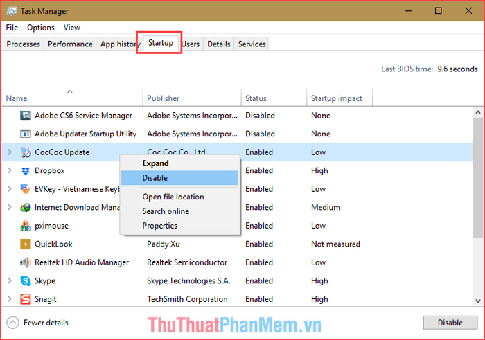Click the Disable button at bottom right

pyautogui.click(x=450, y=323)
